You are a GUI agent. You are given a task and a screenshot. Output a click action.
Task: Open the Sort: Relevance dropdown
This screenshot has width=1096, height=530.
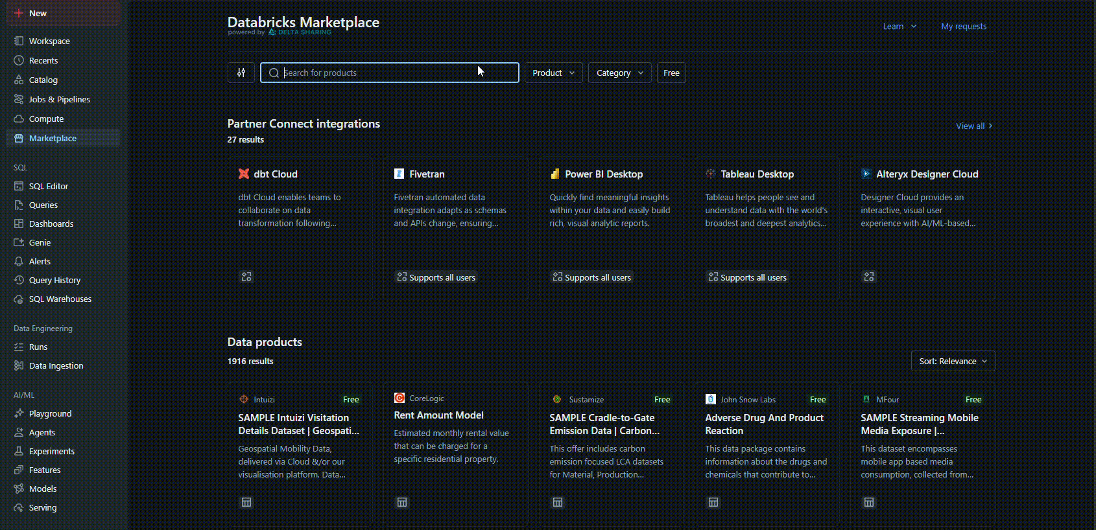point(952,361)
